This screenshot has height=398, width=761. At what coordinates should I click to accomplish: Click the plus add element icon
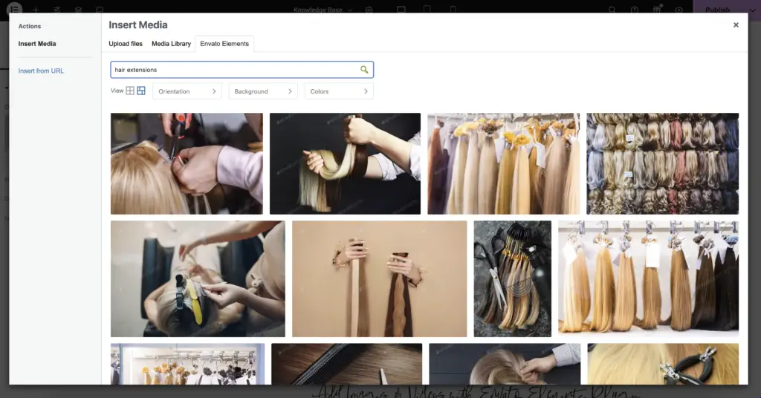(36, 10)
